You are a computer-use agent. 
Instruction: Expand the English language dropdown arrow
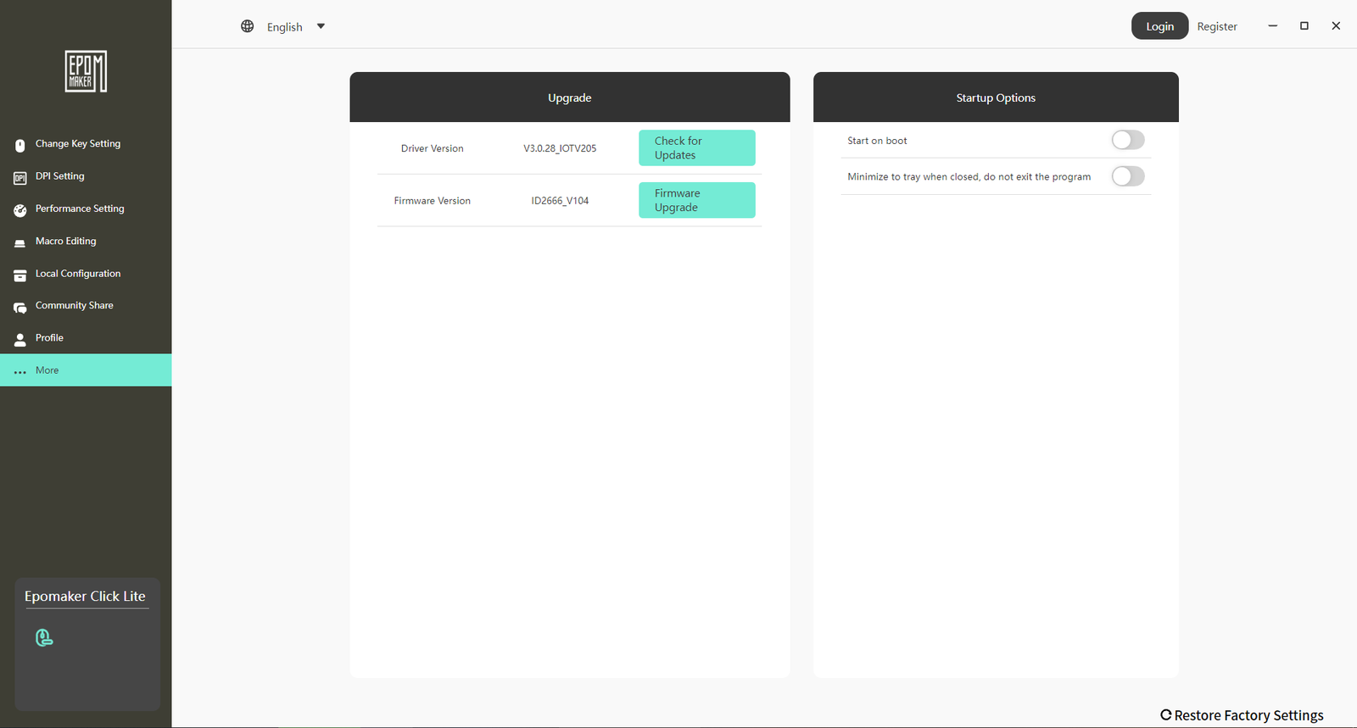(x=321, y=26)
